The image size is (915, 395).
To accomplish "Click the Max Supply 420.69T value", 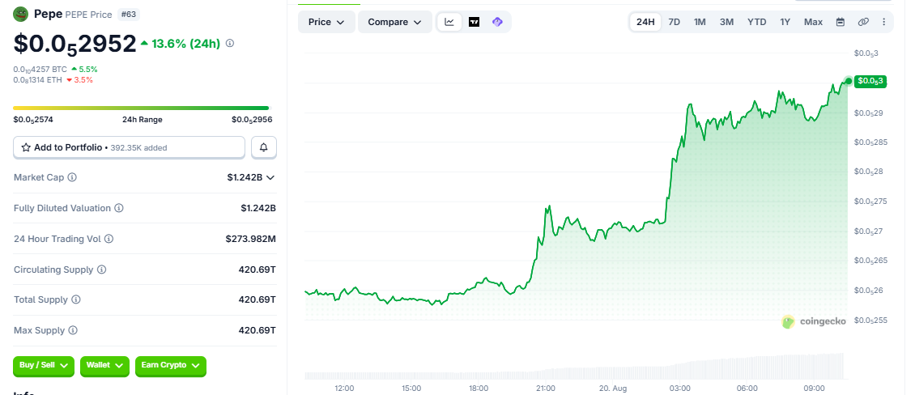I will (x=257, y=330).
